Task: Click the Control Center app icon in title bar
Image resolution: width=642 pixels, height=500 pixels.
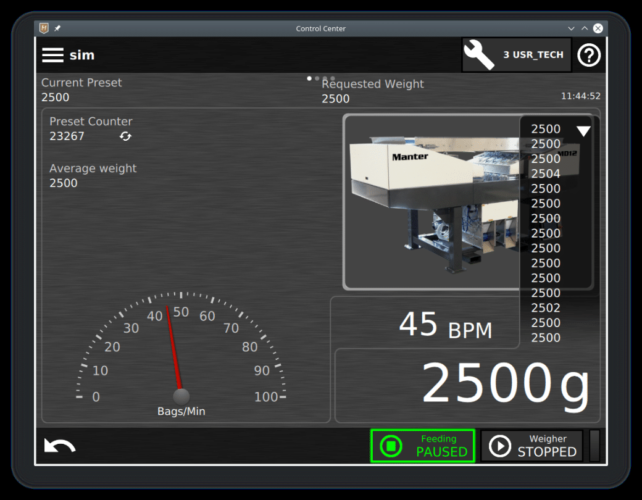Action: 44,28
